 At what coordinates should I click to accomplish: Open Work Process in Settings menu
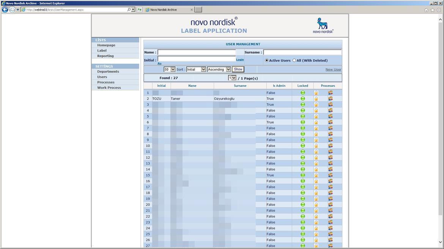pyautogui.click(x=109, y=87)
